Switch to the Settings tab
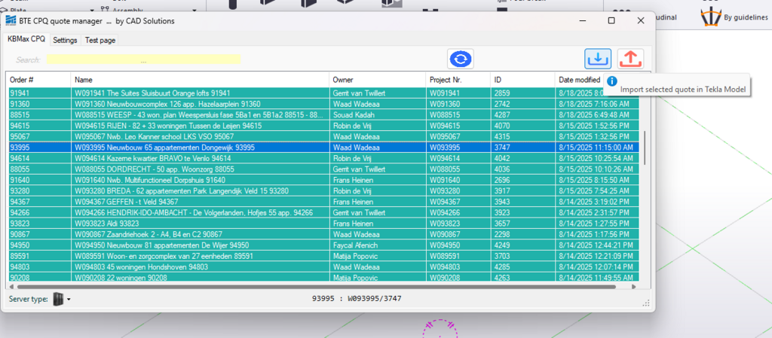 coord(65,40)
